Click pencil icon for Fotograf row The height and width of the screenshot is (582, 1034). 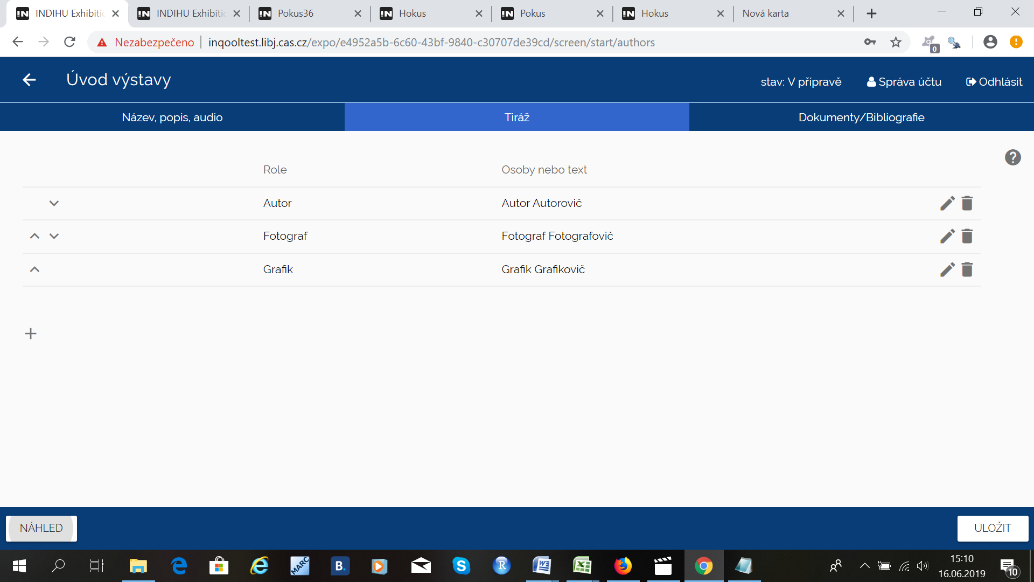(947, 236)
